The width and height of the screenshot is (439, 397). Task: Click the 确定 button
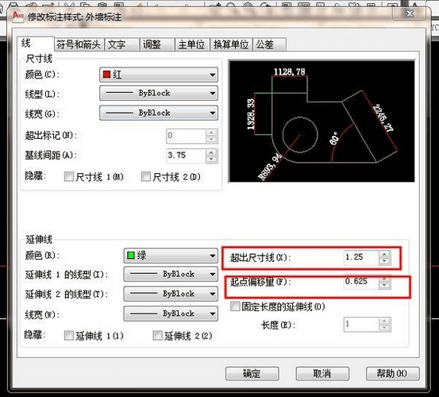pos(252,373)
